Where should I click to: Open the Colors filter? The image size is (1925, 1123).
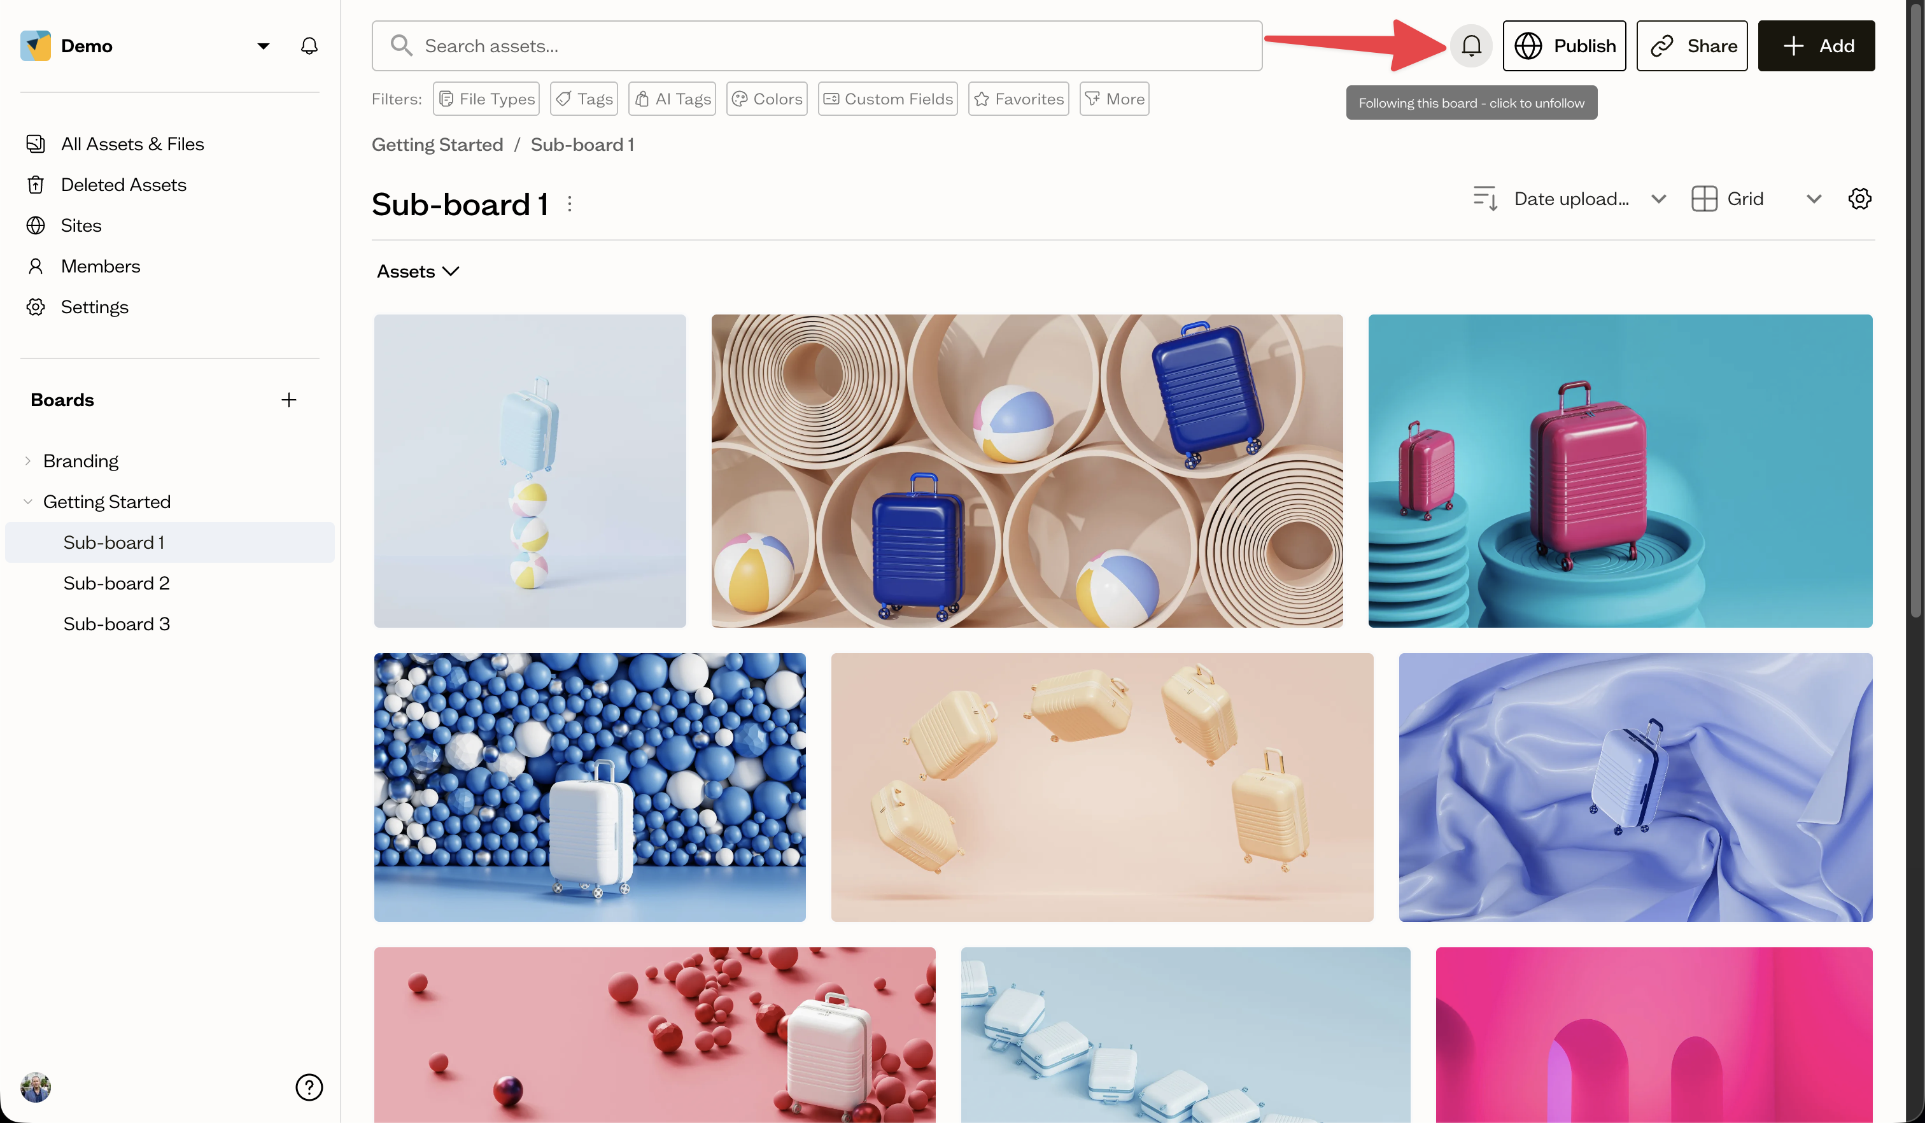[766, 99]
